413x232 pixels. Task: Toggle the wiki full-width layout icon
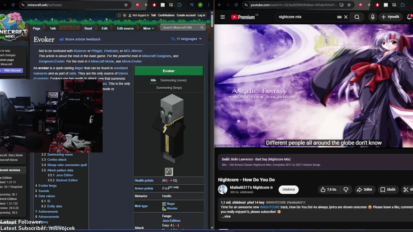[119, 15]
